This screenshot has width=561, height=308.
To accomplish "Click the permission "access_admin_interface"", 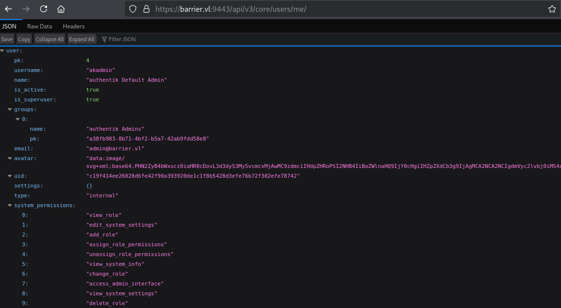I will [125, 284].
